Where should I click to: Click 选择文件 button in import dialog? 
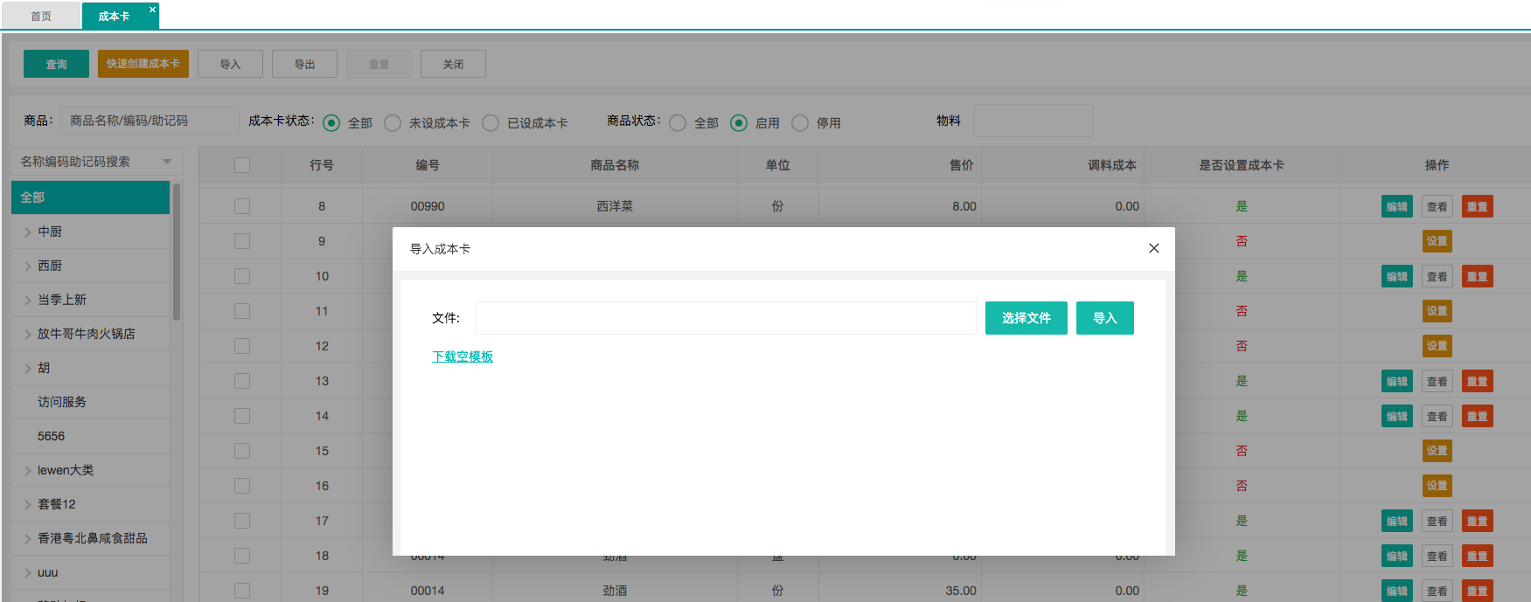tap(1026, 318)
